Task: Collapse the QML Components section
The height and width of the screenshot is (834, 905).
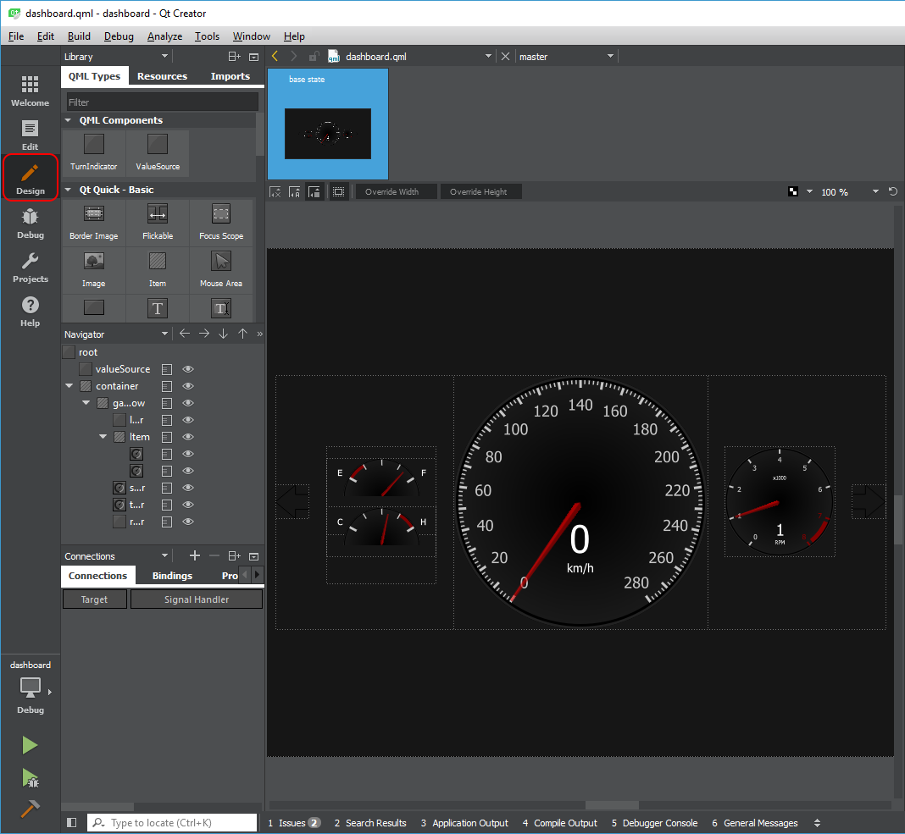Action: 69,120
